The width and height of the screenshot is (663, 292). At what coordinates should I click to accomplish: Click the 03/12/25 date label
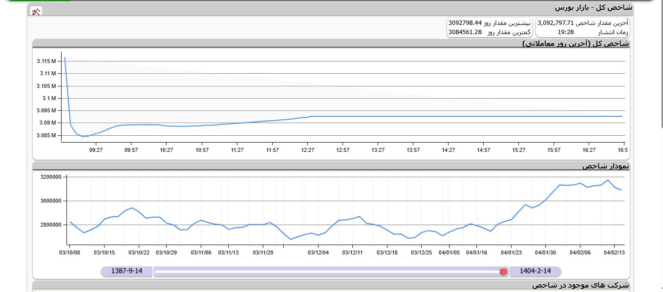421,252
